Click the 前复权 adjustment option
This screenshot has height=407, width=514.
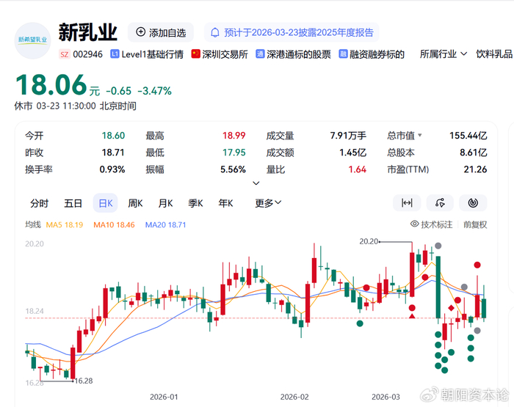pyautogui.click(x=475, y=224)
